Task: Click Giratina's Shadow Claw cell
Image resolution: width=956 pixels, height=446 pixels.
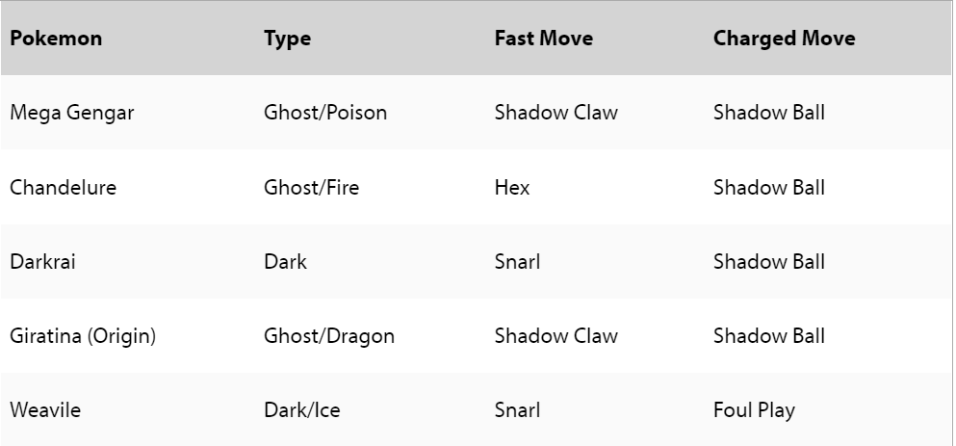Action: point(556,336)
